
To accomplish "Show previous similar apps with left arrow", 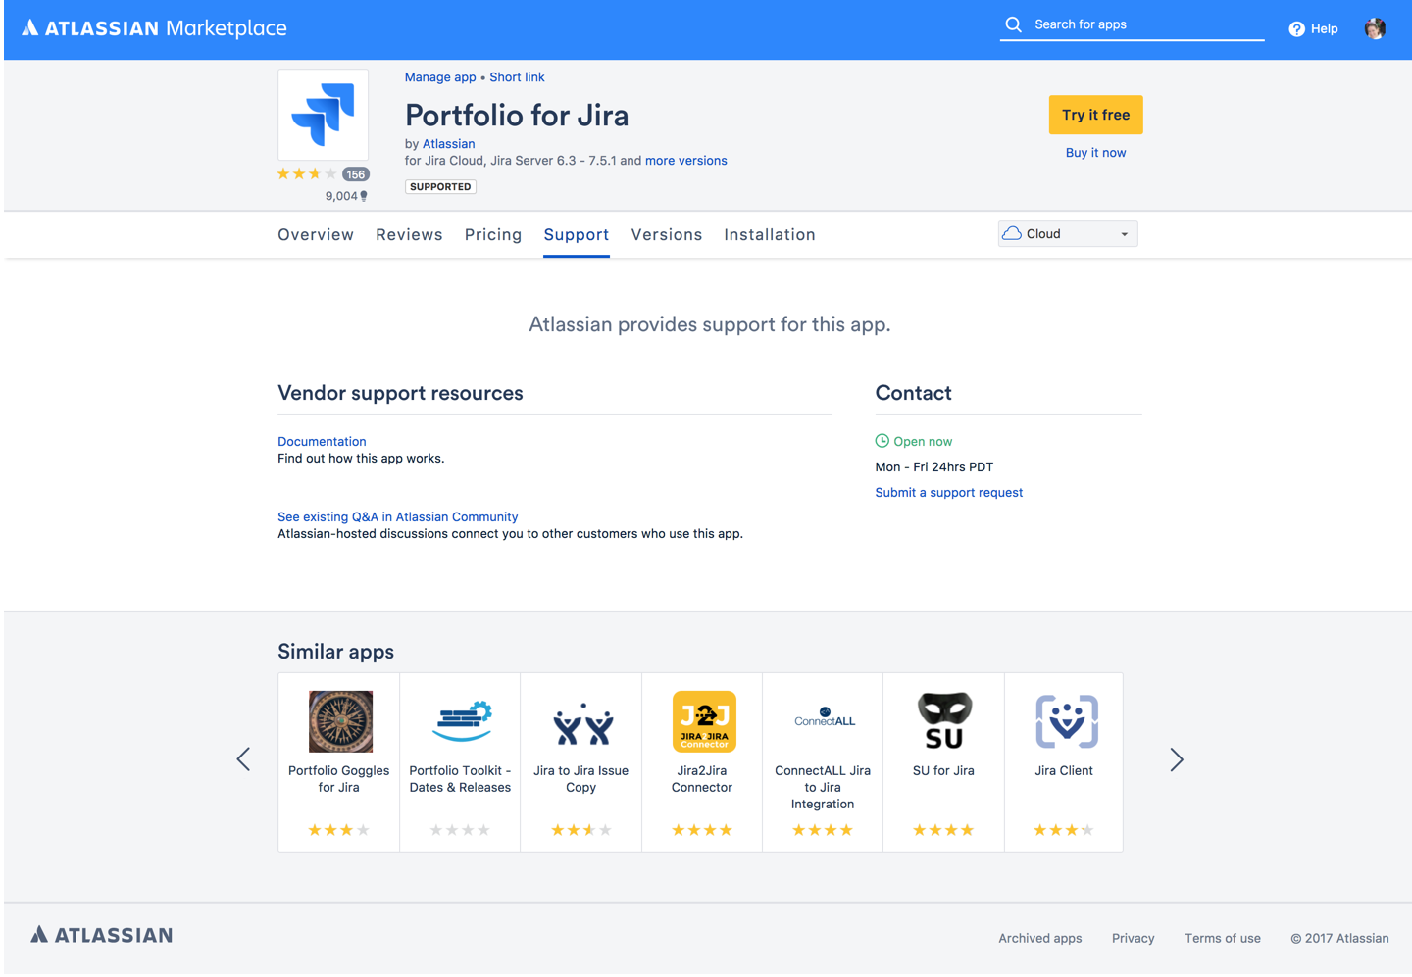I will [x=243, y=759].
